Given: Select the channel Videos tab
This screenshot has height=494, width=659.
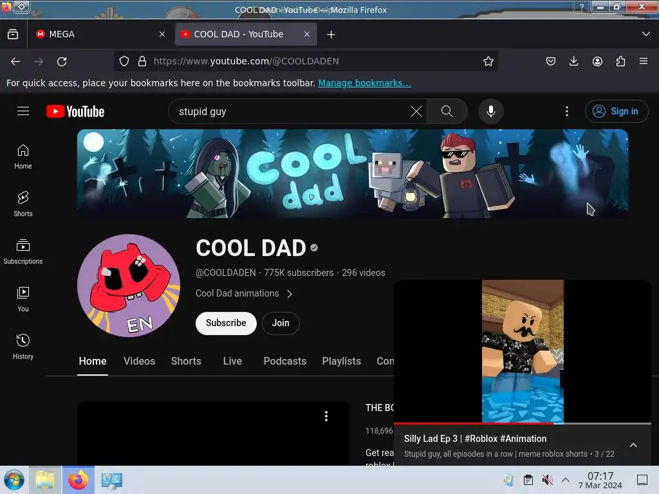Looking at the screenshot, I should click(x=140, y=361).
